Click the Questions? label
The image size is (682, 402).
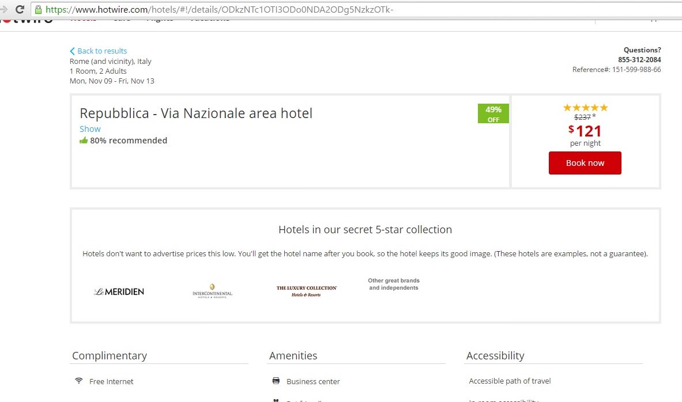pos(642,50)
